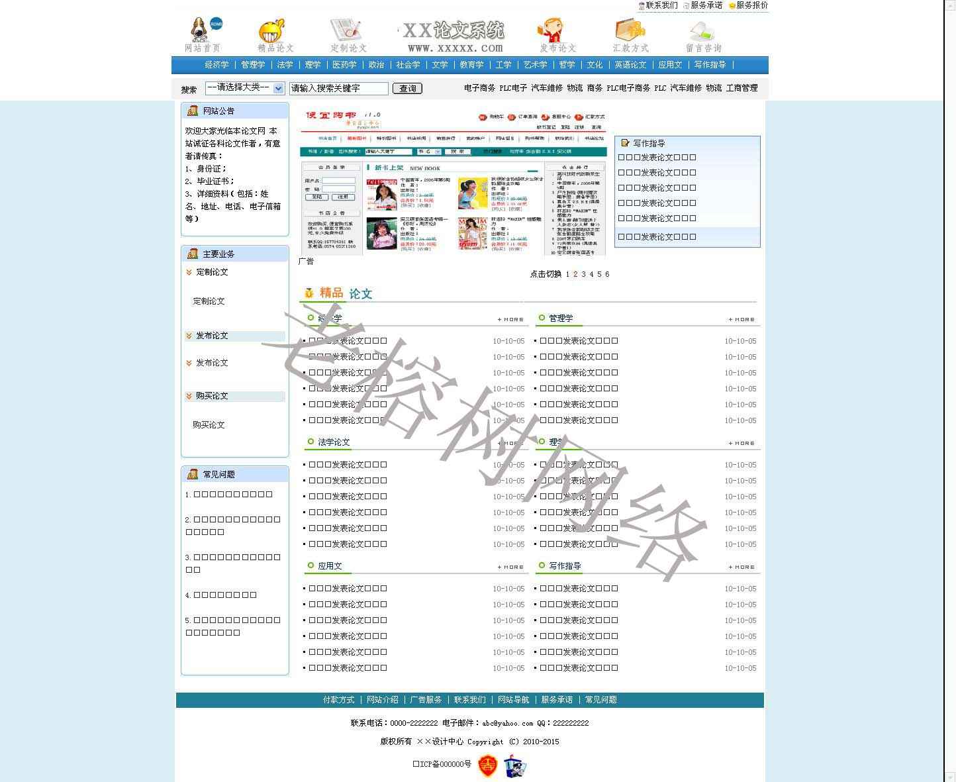Click the 网站公告 panel header icon
The image size is (956, 782).
193,111
